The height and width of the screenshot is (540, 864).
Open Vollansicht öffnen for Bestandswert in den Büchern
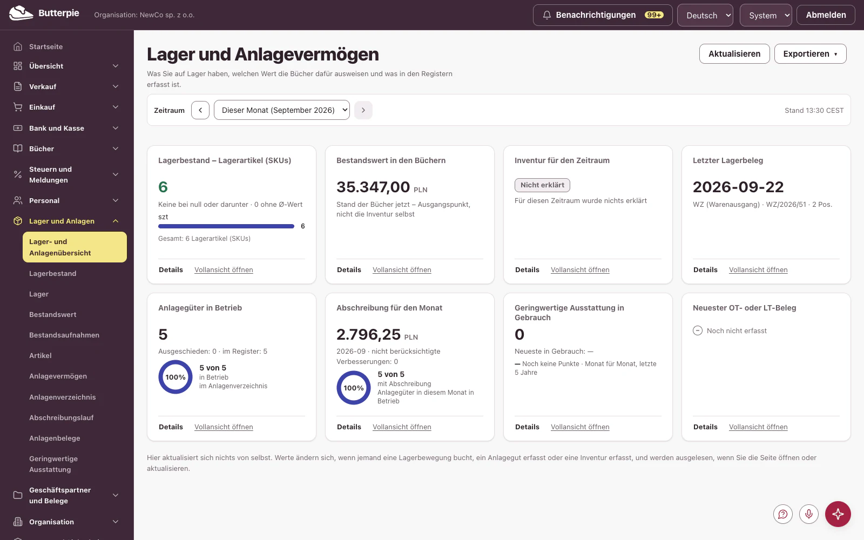click(x=402, y=270)
